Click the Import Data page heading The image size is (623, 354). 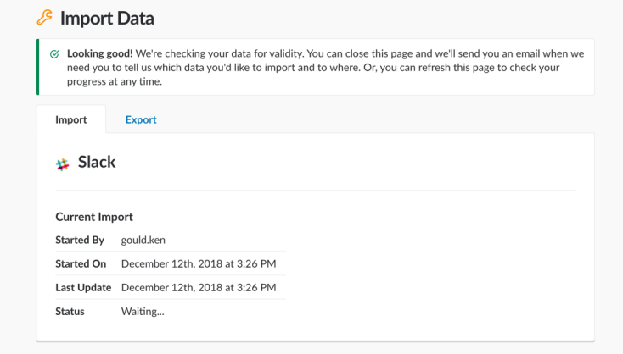click(107, 18)
